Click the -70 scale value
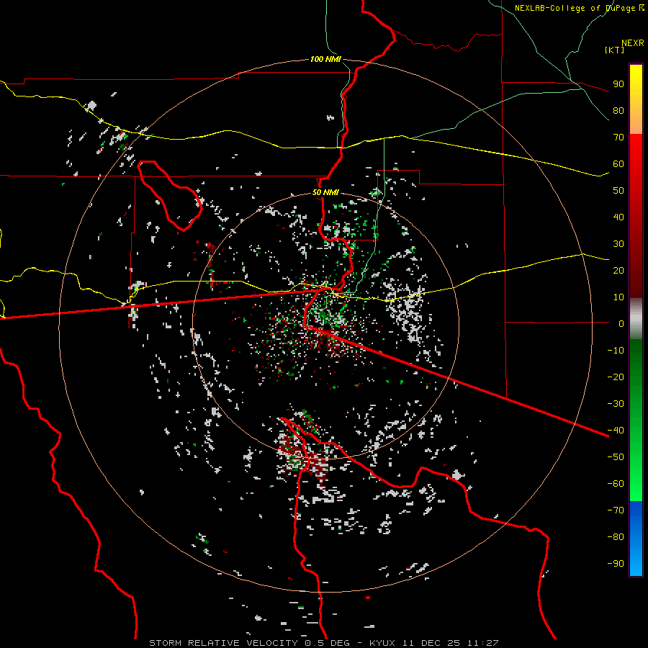The height and width of the screenshot is (648, 648). (x=616, y=510)
